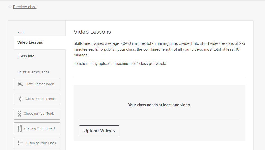Click the video camera icon for How Classes Work

(20, 84)
